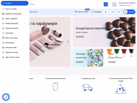The image size is (137, 103).
Task: Open the wishlist heart icon
Action: [119, 12]
